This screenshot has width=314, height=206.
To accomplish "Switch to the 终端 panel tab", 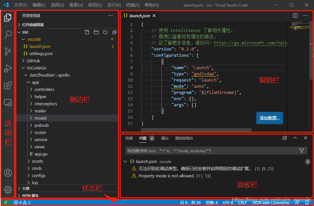I will click(129, 138).
